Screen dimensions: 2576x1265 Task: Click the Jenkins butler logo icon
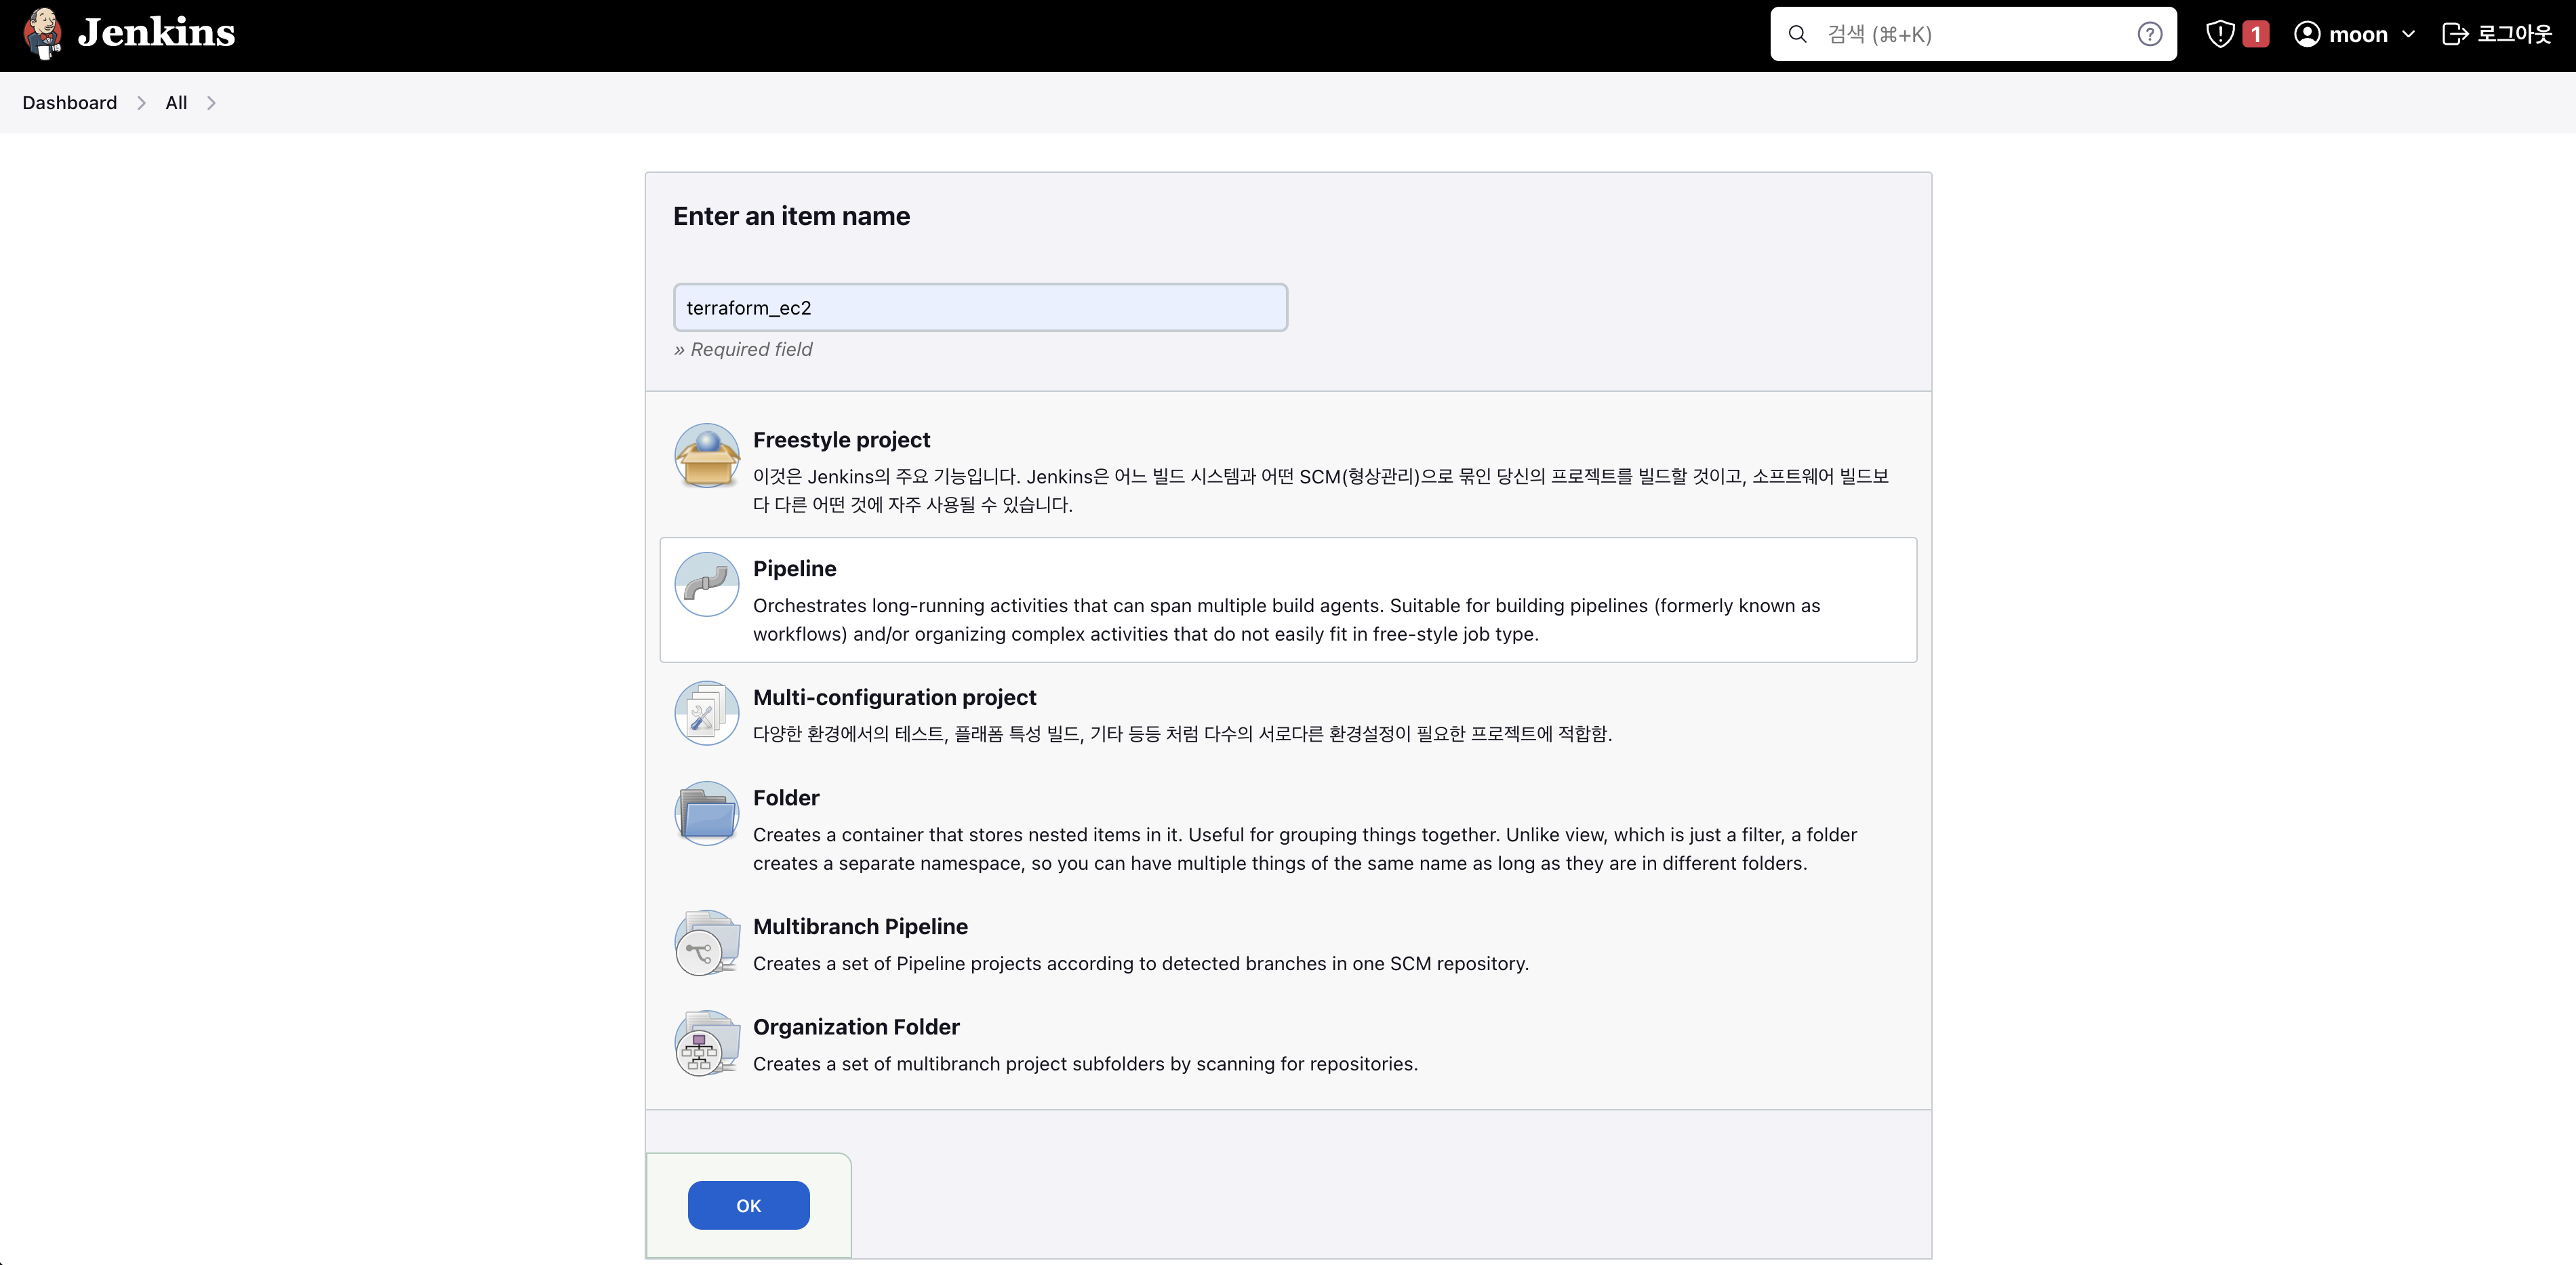pyautogui.click(x=42, y=33)
